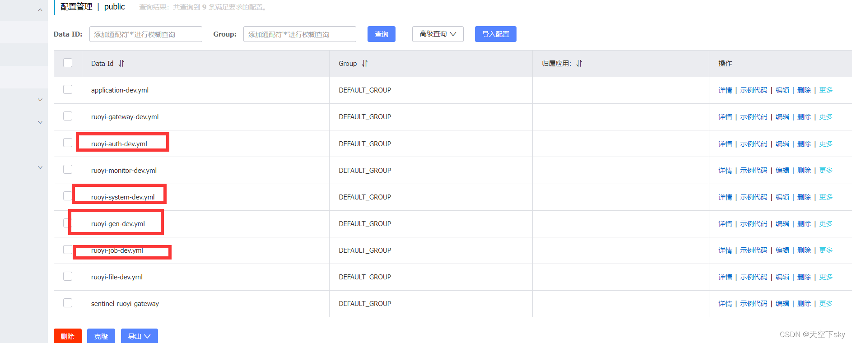Open 更多 for ruoyi-gateway-dev.yml row

[826, 117]
